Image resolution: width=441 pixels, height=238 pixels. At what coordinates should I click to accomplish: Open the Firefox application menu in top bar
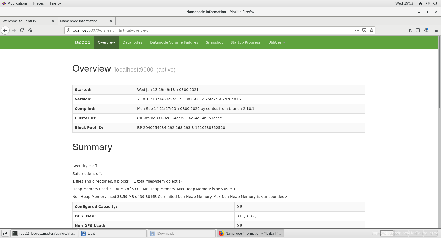[56, 3]
